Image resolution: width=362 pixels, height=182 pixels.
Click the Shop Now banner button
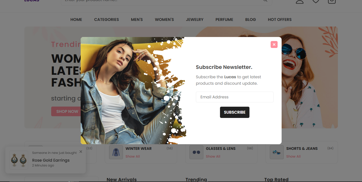point(66,112)
